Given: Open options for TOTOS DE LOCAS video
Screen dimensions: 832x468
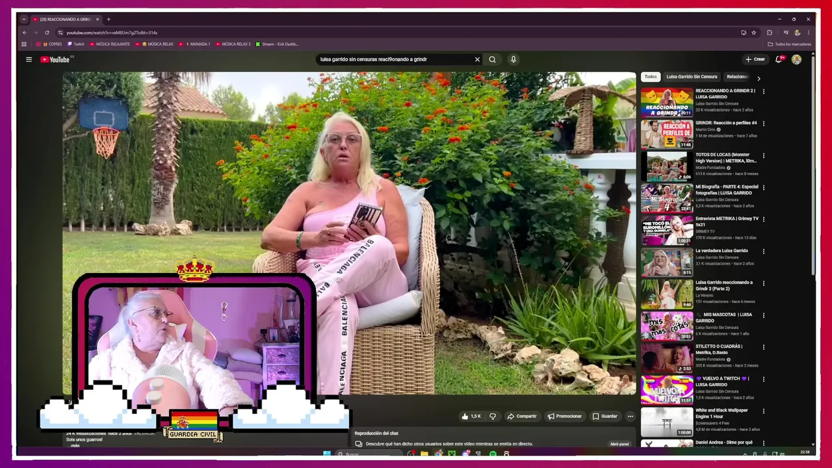Looking at the screenshot, I should [764, 155].
